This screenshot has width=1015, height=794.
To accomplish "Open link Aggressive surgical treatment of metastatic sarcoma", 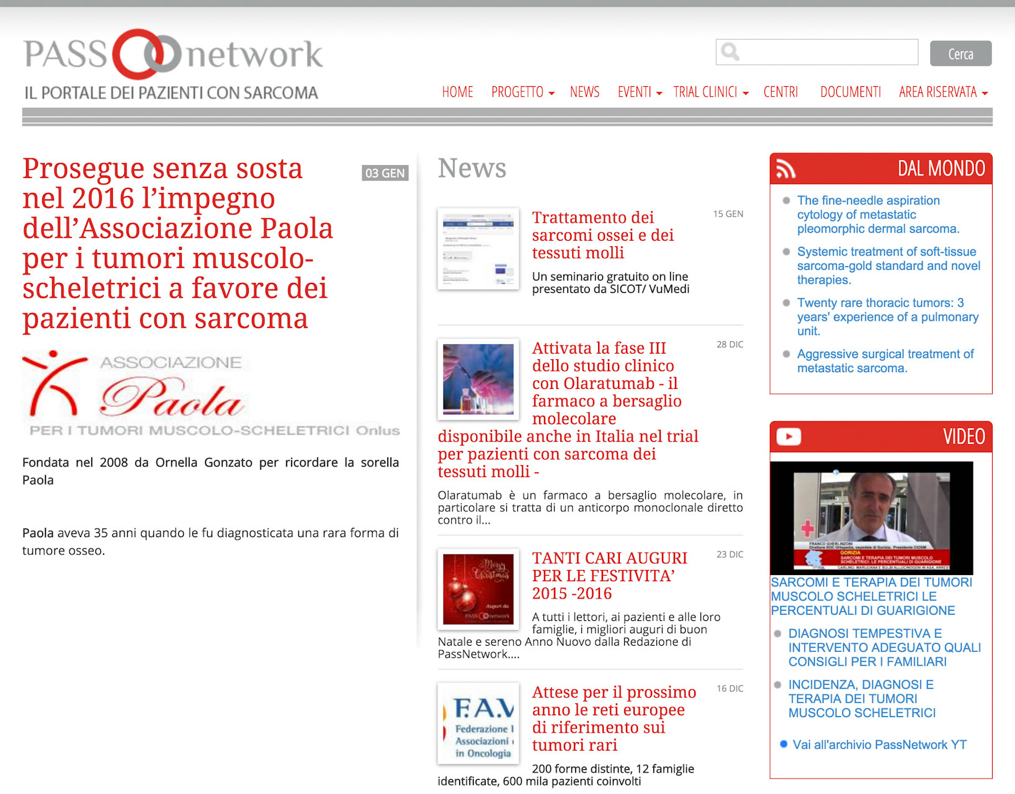I will coord(885,361).
